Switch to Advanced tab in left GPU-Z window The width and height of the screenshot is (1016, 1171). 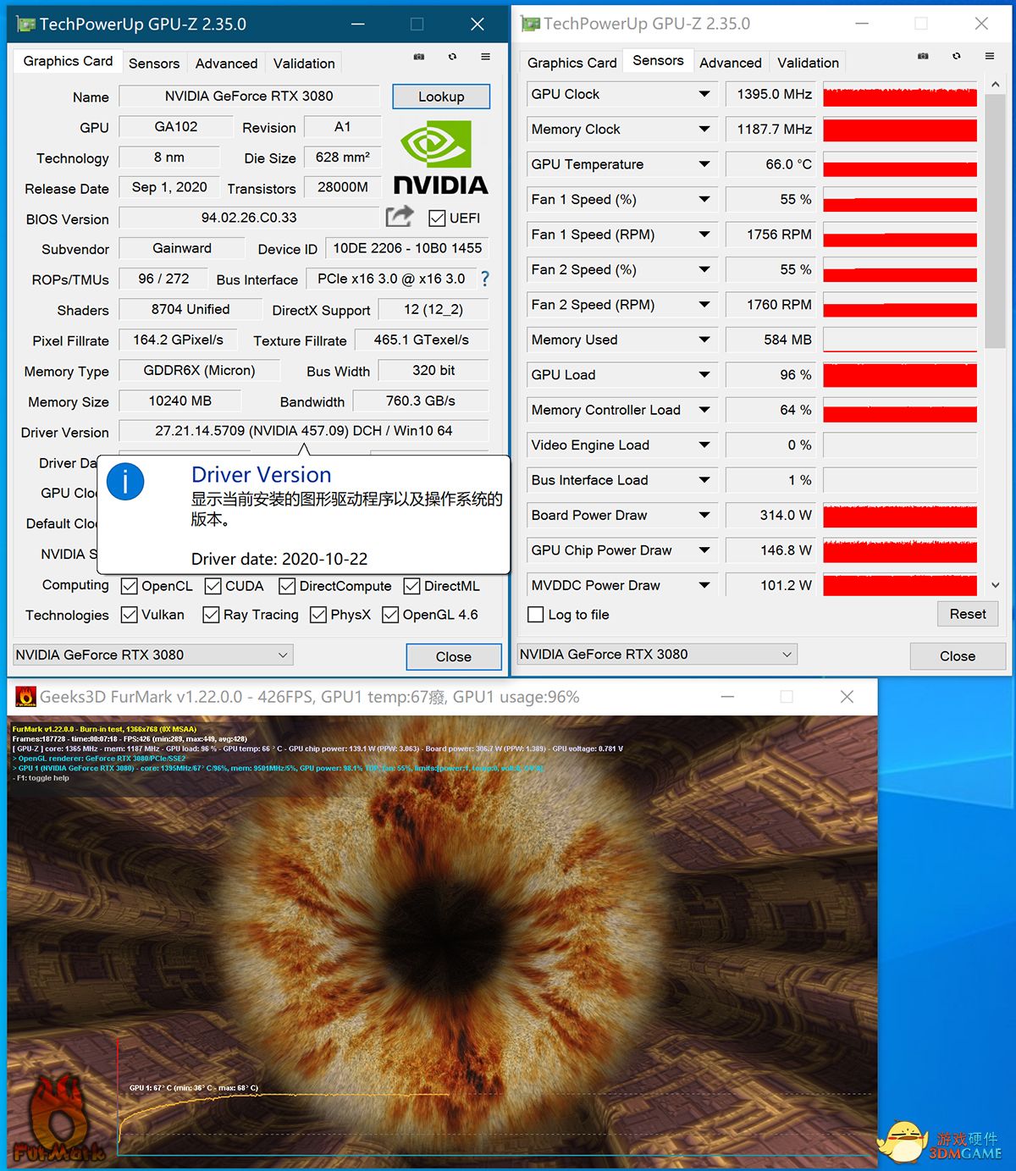click(x=226, y=64)
